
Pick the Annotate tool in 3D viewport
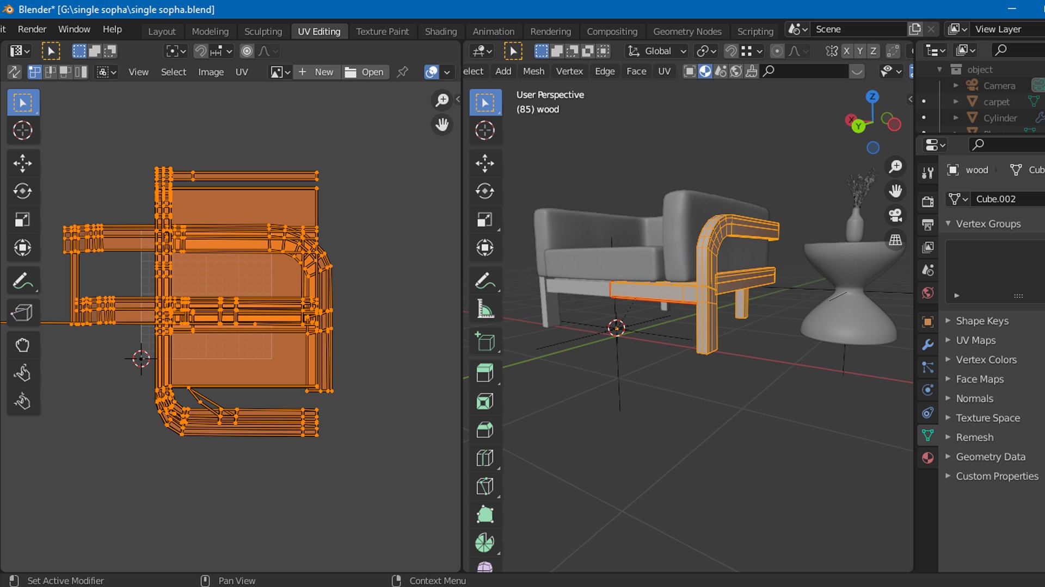point(485,280)
